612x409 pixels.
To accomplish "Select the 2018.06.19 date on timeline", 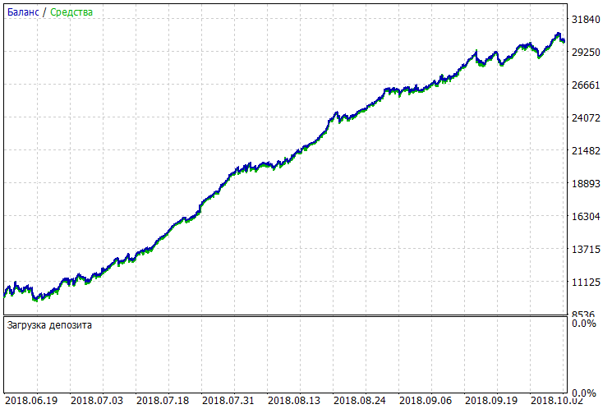I will pyautogui.click(x=30, y=402).
